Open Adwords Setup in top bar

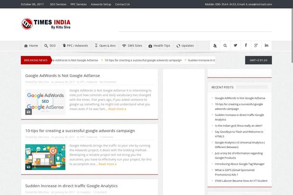pyautogui.click(x=101, y=4)
